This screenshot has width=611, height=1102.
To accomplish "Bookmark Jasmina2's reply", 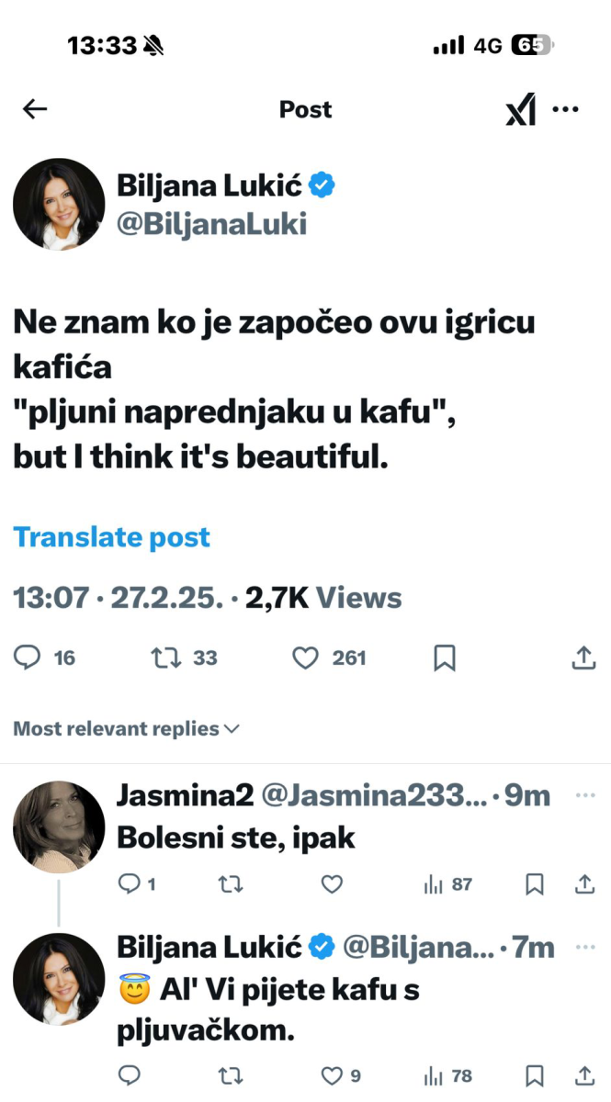I will coord(535,884).
